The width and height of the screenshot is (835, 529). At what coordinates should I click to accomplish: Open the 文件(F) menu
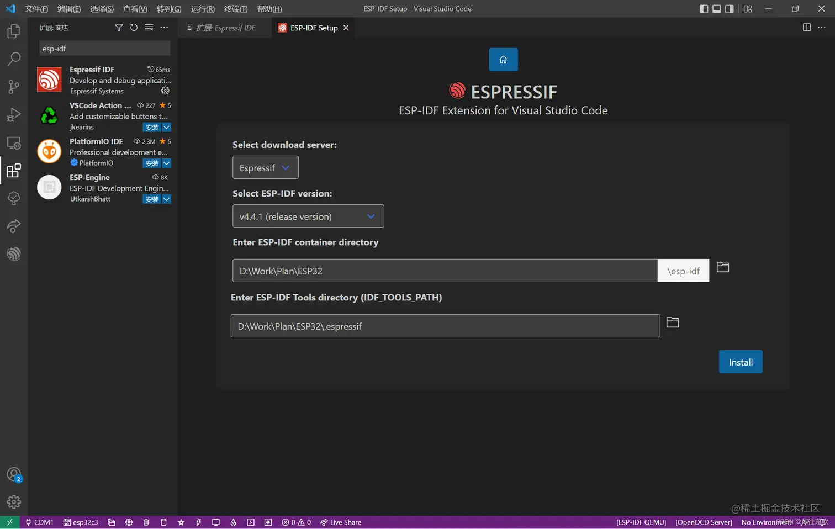click(x=36, y=9)
